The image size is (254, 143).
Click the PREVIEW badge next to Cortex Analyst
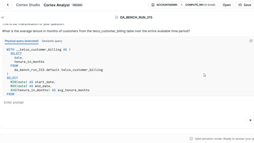77,5
